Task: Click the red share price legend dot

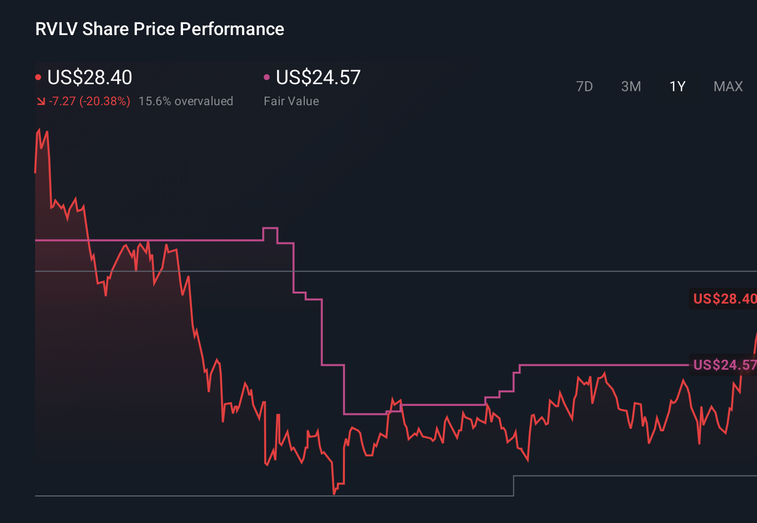Action: tap(39, 77)
